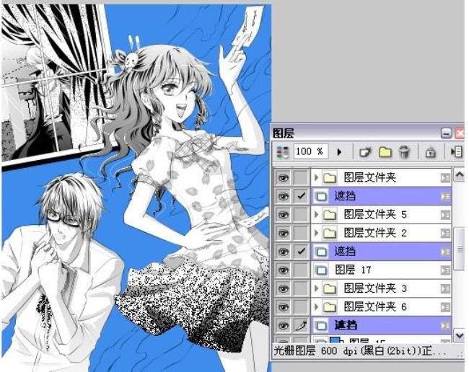Expand 图层文件夹 3 with its triangle
Viewport: 469px width, 372px height.
coord(316,289)
